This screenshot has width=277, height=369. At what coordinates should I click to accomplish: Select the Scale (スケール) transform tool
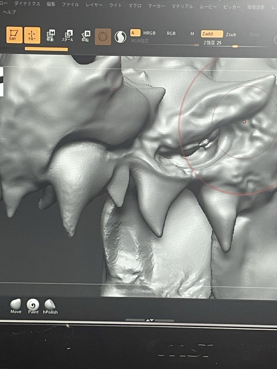[68, 36]
